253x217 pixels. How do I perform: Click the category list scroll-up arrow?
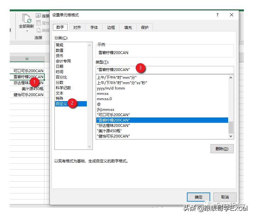90,46
